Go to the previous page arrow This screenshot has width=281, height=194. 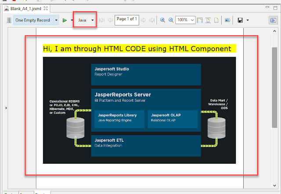tap(110, 20)
